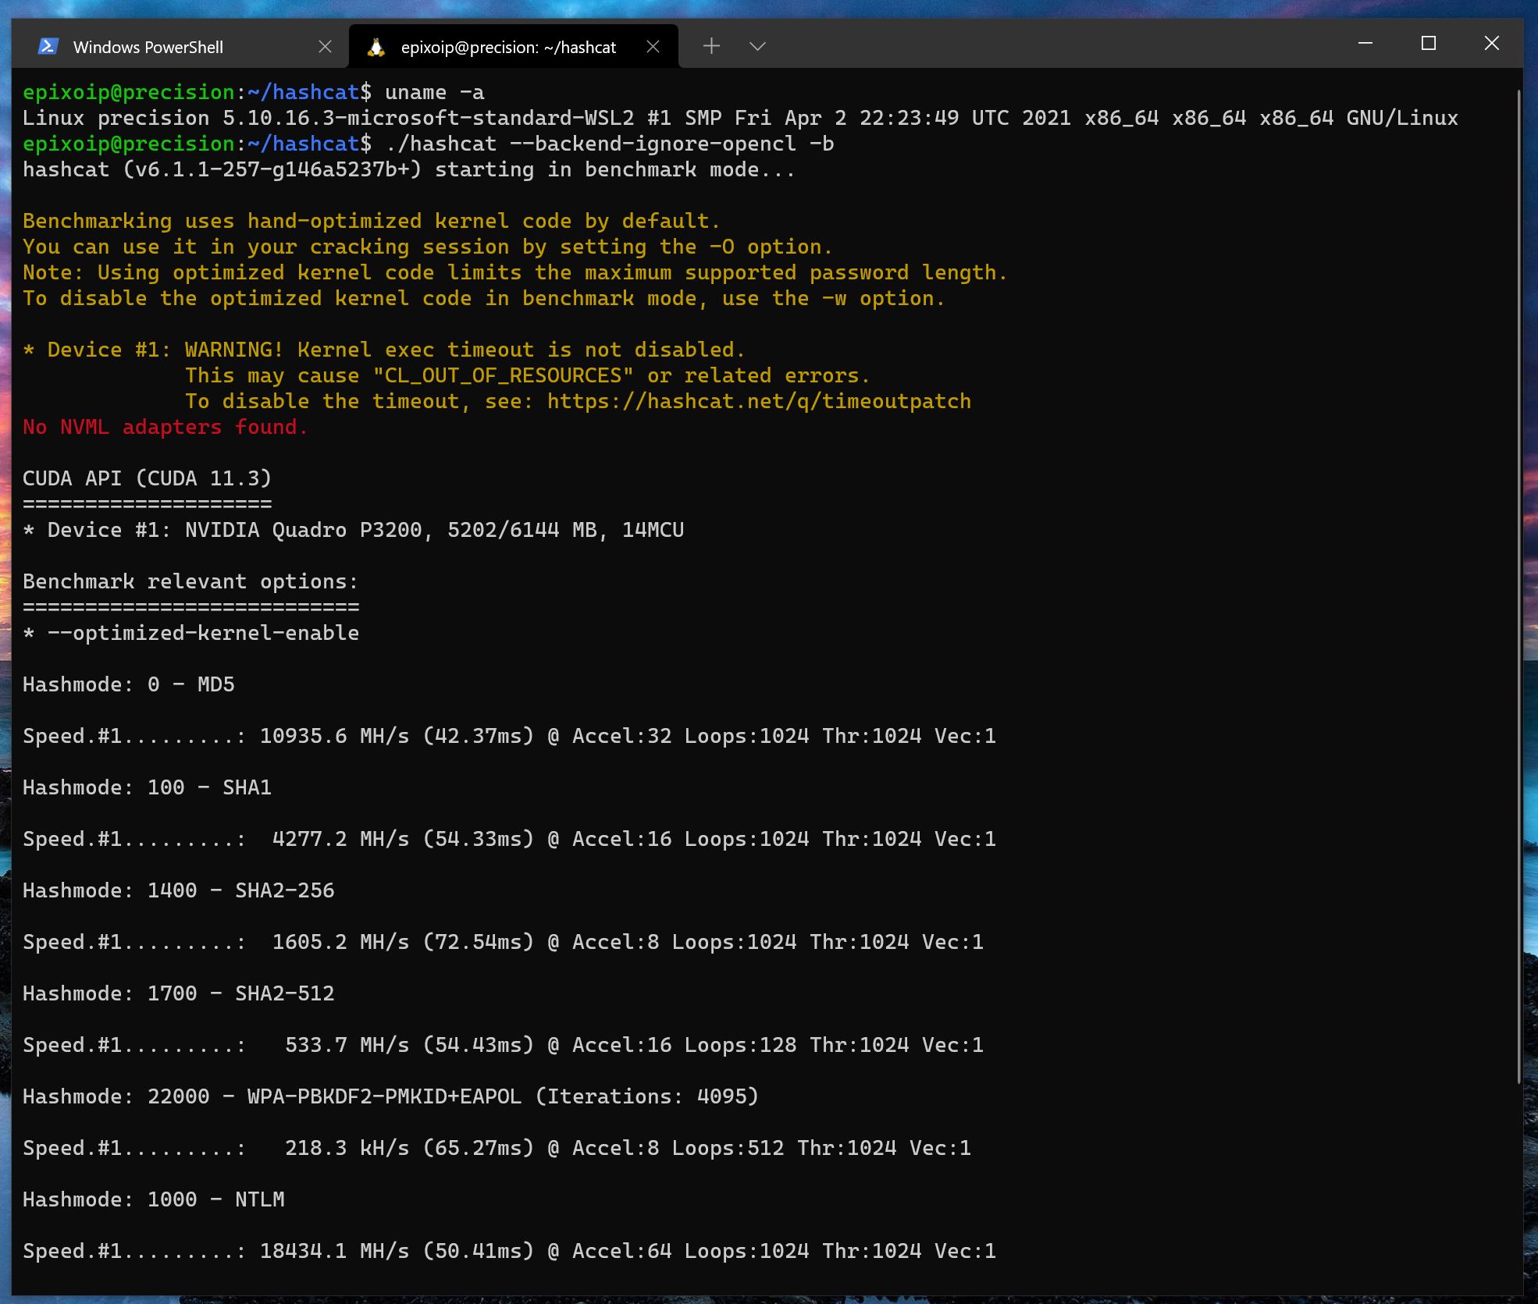Click the PowerShell icon on the first tab

point(48,46)
